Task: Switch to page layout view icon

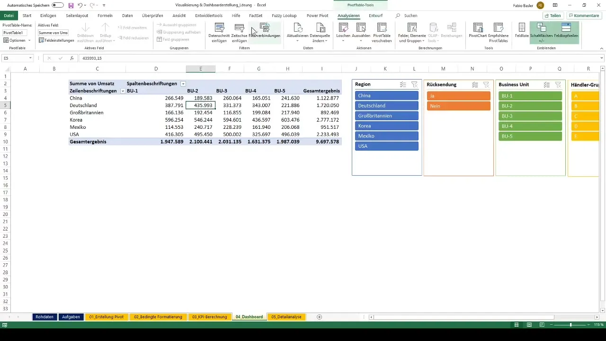Action: click(529, 325)
